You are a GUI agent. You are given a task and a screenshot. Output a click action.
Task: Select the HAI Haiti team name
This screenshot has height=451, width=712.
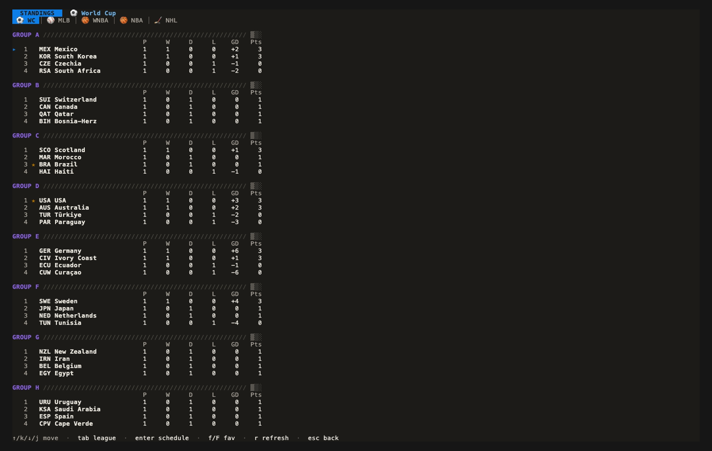[x=56, y=172]
